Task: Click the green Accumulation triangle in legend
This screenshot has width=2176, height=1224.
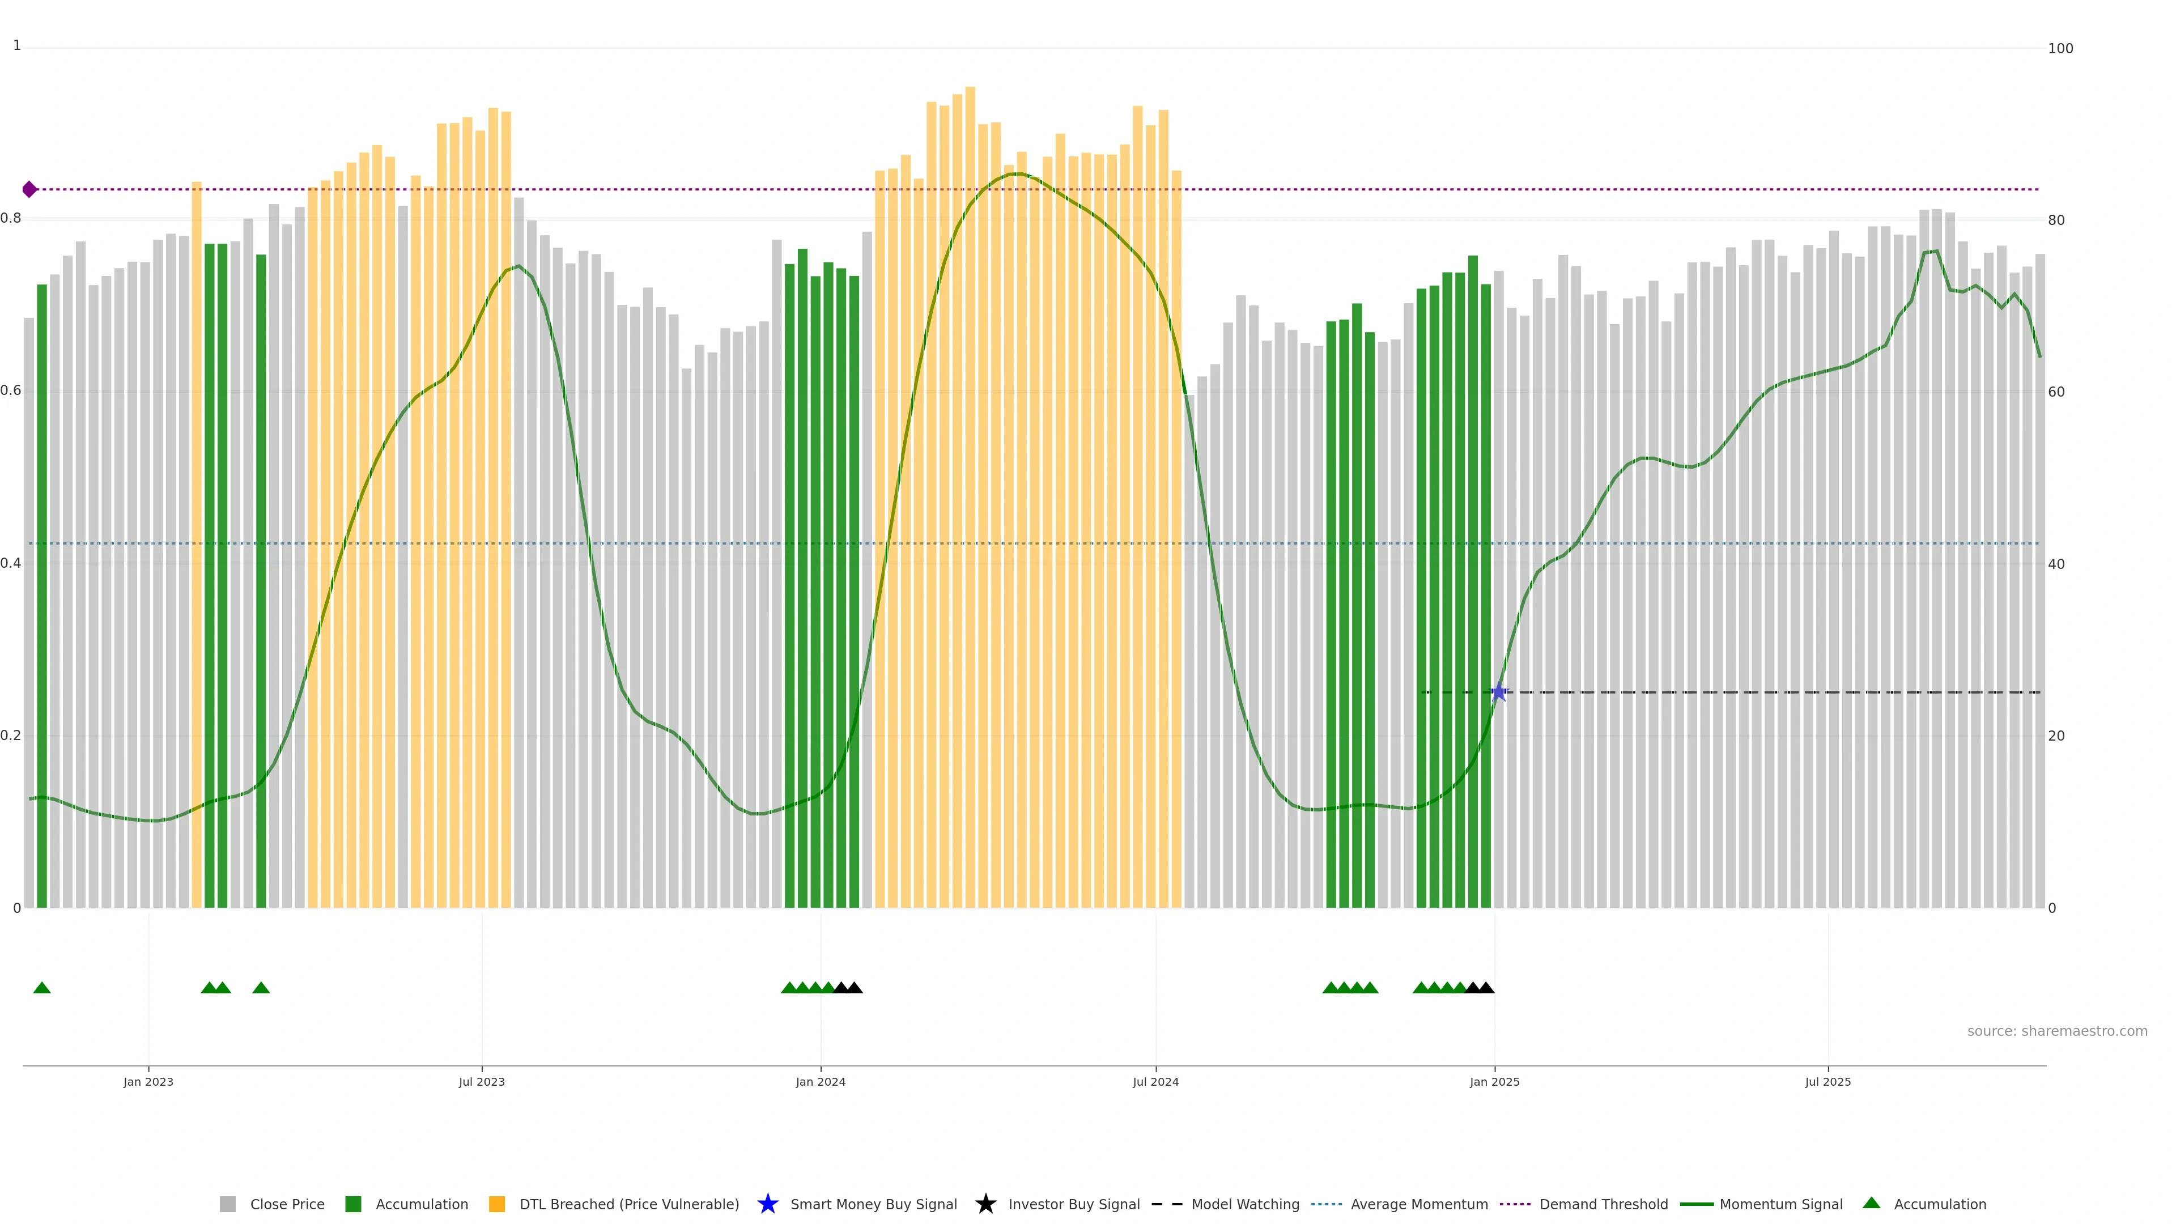Action: coord(1871,1203)
